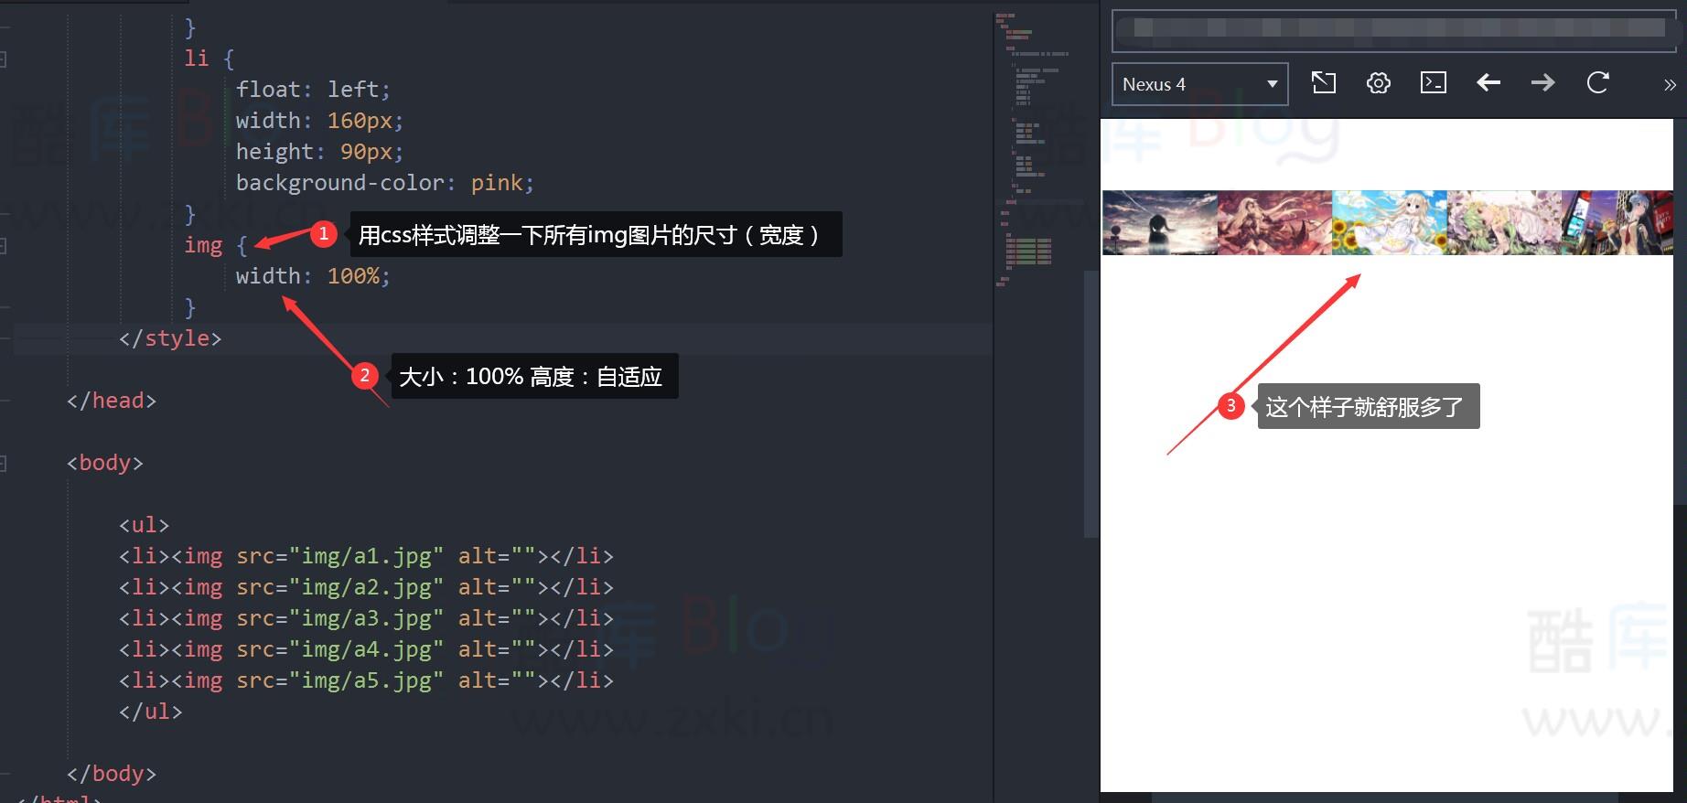Screen dimensions: 1687x803
Task: Click the third preview image with sunflowers
Action: [1389, 222]
